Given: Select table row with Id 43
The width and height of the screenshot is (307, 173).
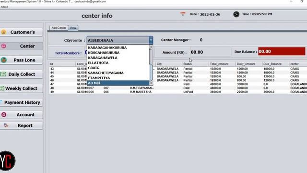Looking at the screenshot, I should [x=178, y=69].
